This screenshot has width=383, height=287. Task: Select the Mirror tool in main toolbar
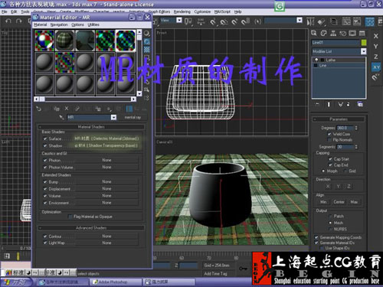310,22
